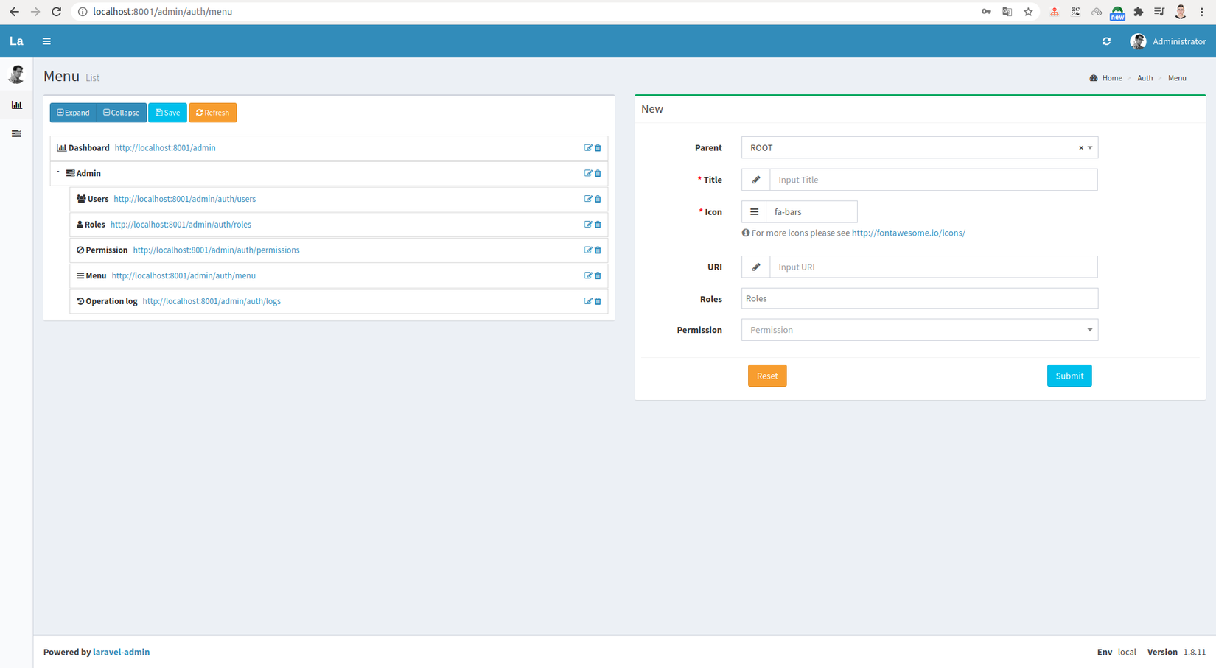Delete the Users menu item
This screenshot has height=668, width=1216.
tap(598, 199)
